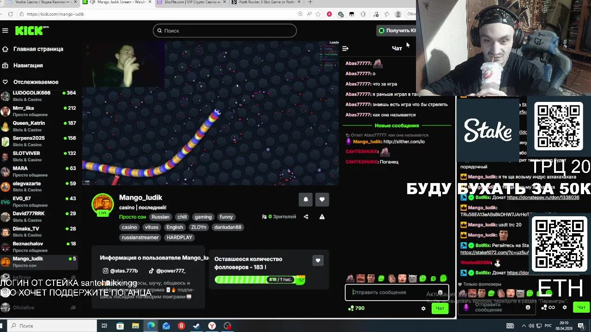Open emoji picker in overlay chat input
Screen dimensions: 591x332
click(528, 308)
